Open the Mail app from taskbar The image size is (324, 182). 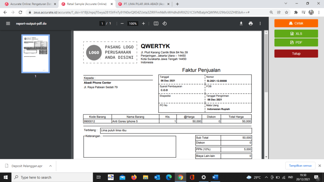(122, 177)
